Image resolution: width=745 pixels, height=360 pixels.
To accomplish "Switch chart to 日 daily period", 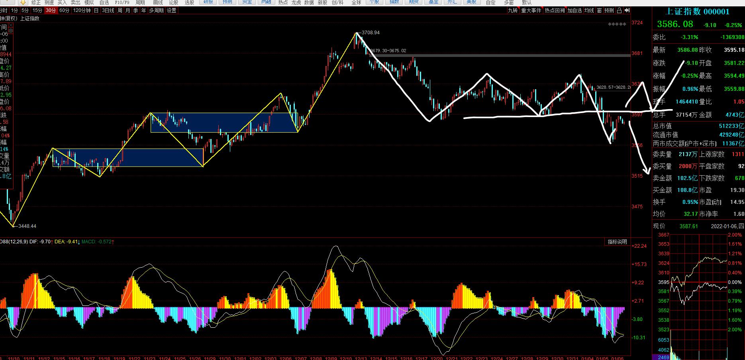I will (96, 11).
